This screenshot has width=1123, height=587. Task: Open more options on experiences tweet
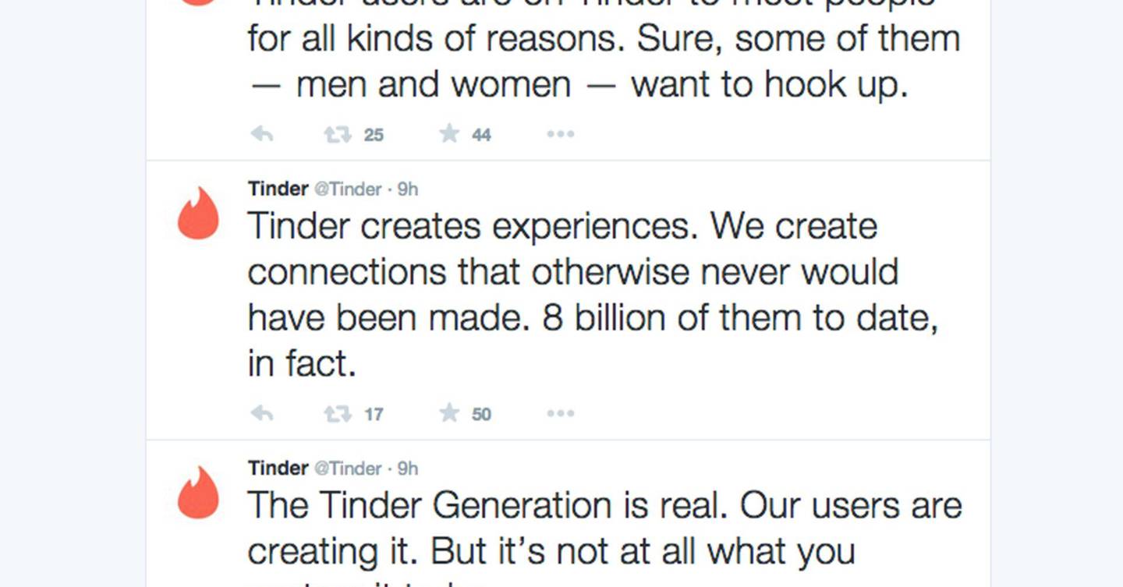coord(560,413)
